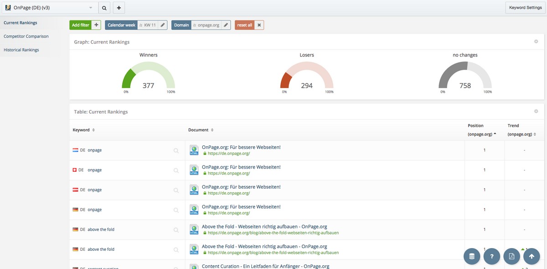This screenshot has height=269, width=547.
Task: Click the no changes count 758
Action: click(465, 85)
